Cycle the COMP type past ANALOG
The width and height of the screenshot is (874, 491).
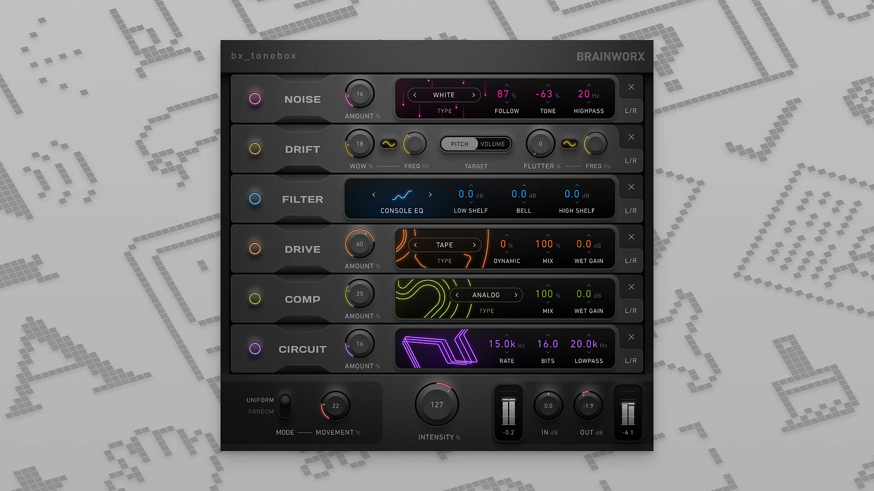click(x=516, y=295)
